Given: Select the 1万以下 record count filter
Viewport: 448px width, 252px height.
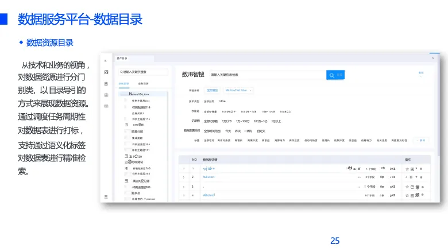Looking at the screenshot, I should 227,121.
